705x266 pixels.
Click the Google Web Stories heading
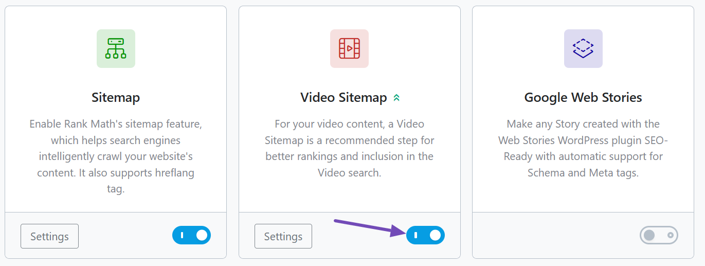pos(583,98)
